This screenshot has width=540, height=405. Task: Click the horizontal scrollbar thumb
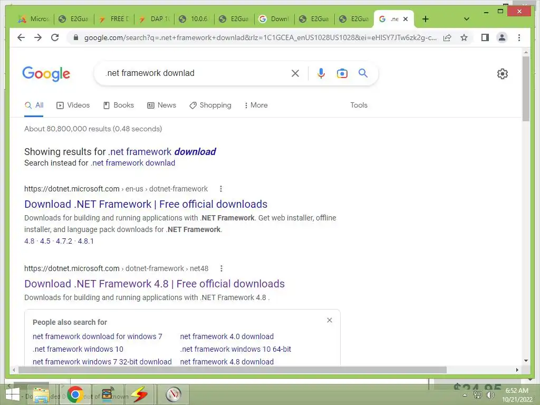tap(233, 370)
